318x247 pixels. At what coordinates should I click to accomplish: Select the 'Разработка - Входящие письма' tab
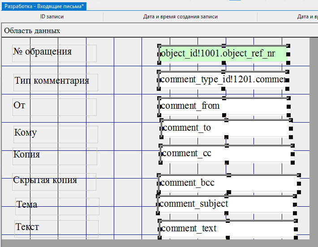coord(44,6)
